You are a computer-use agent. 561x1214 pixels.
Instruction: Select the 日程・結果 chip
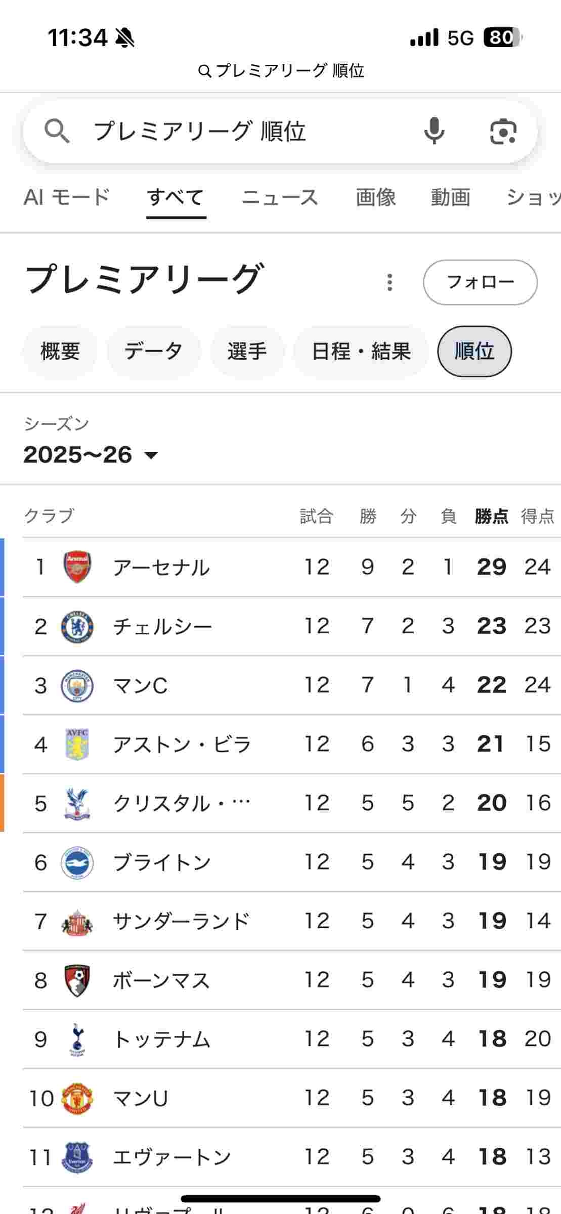pyautogui.click(x=361, y=352)
